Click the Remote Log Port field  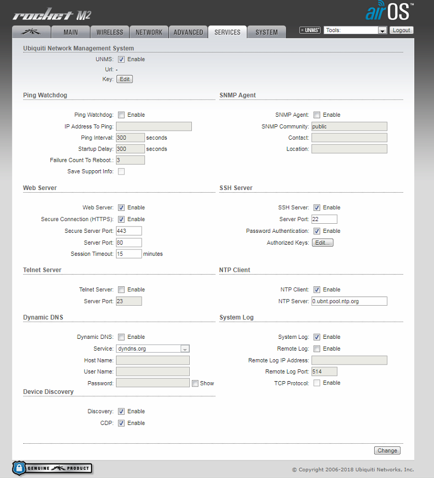tap(324, 371)
